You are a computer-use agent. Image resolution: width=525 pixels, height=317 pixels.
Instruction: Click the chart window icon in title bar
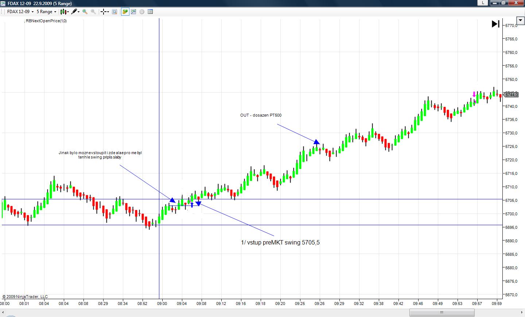[x=3, y=3]
